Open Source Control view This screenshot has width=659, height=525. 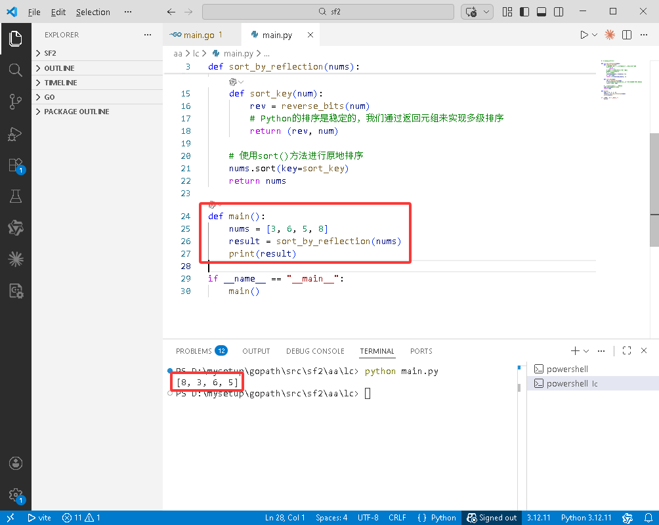(x=16, y=102)
